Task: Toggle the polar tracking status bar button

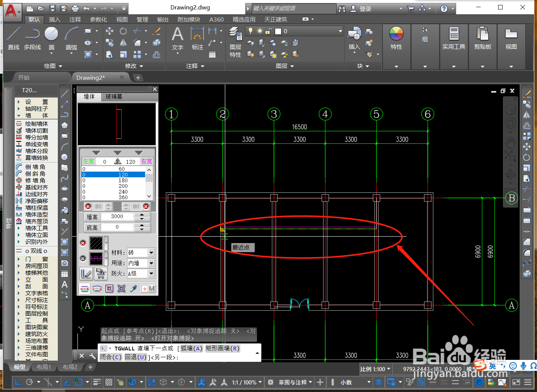Action: click(x=30, y=382)
